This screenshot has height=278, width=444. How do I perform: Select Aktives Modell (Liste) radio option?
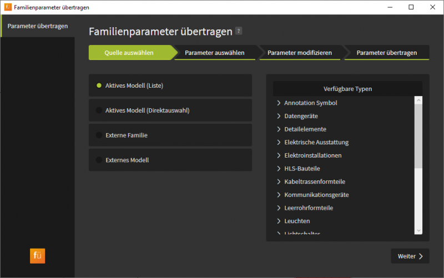[x=99, y=85]
